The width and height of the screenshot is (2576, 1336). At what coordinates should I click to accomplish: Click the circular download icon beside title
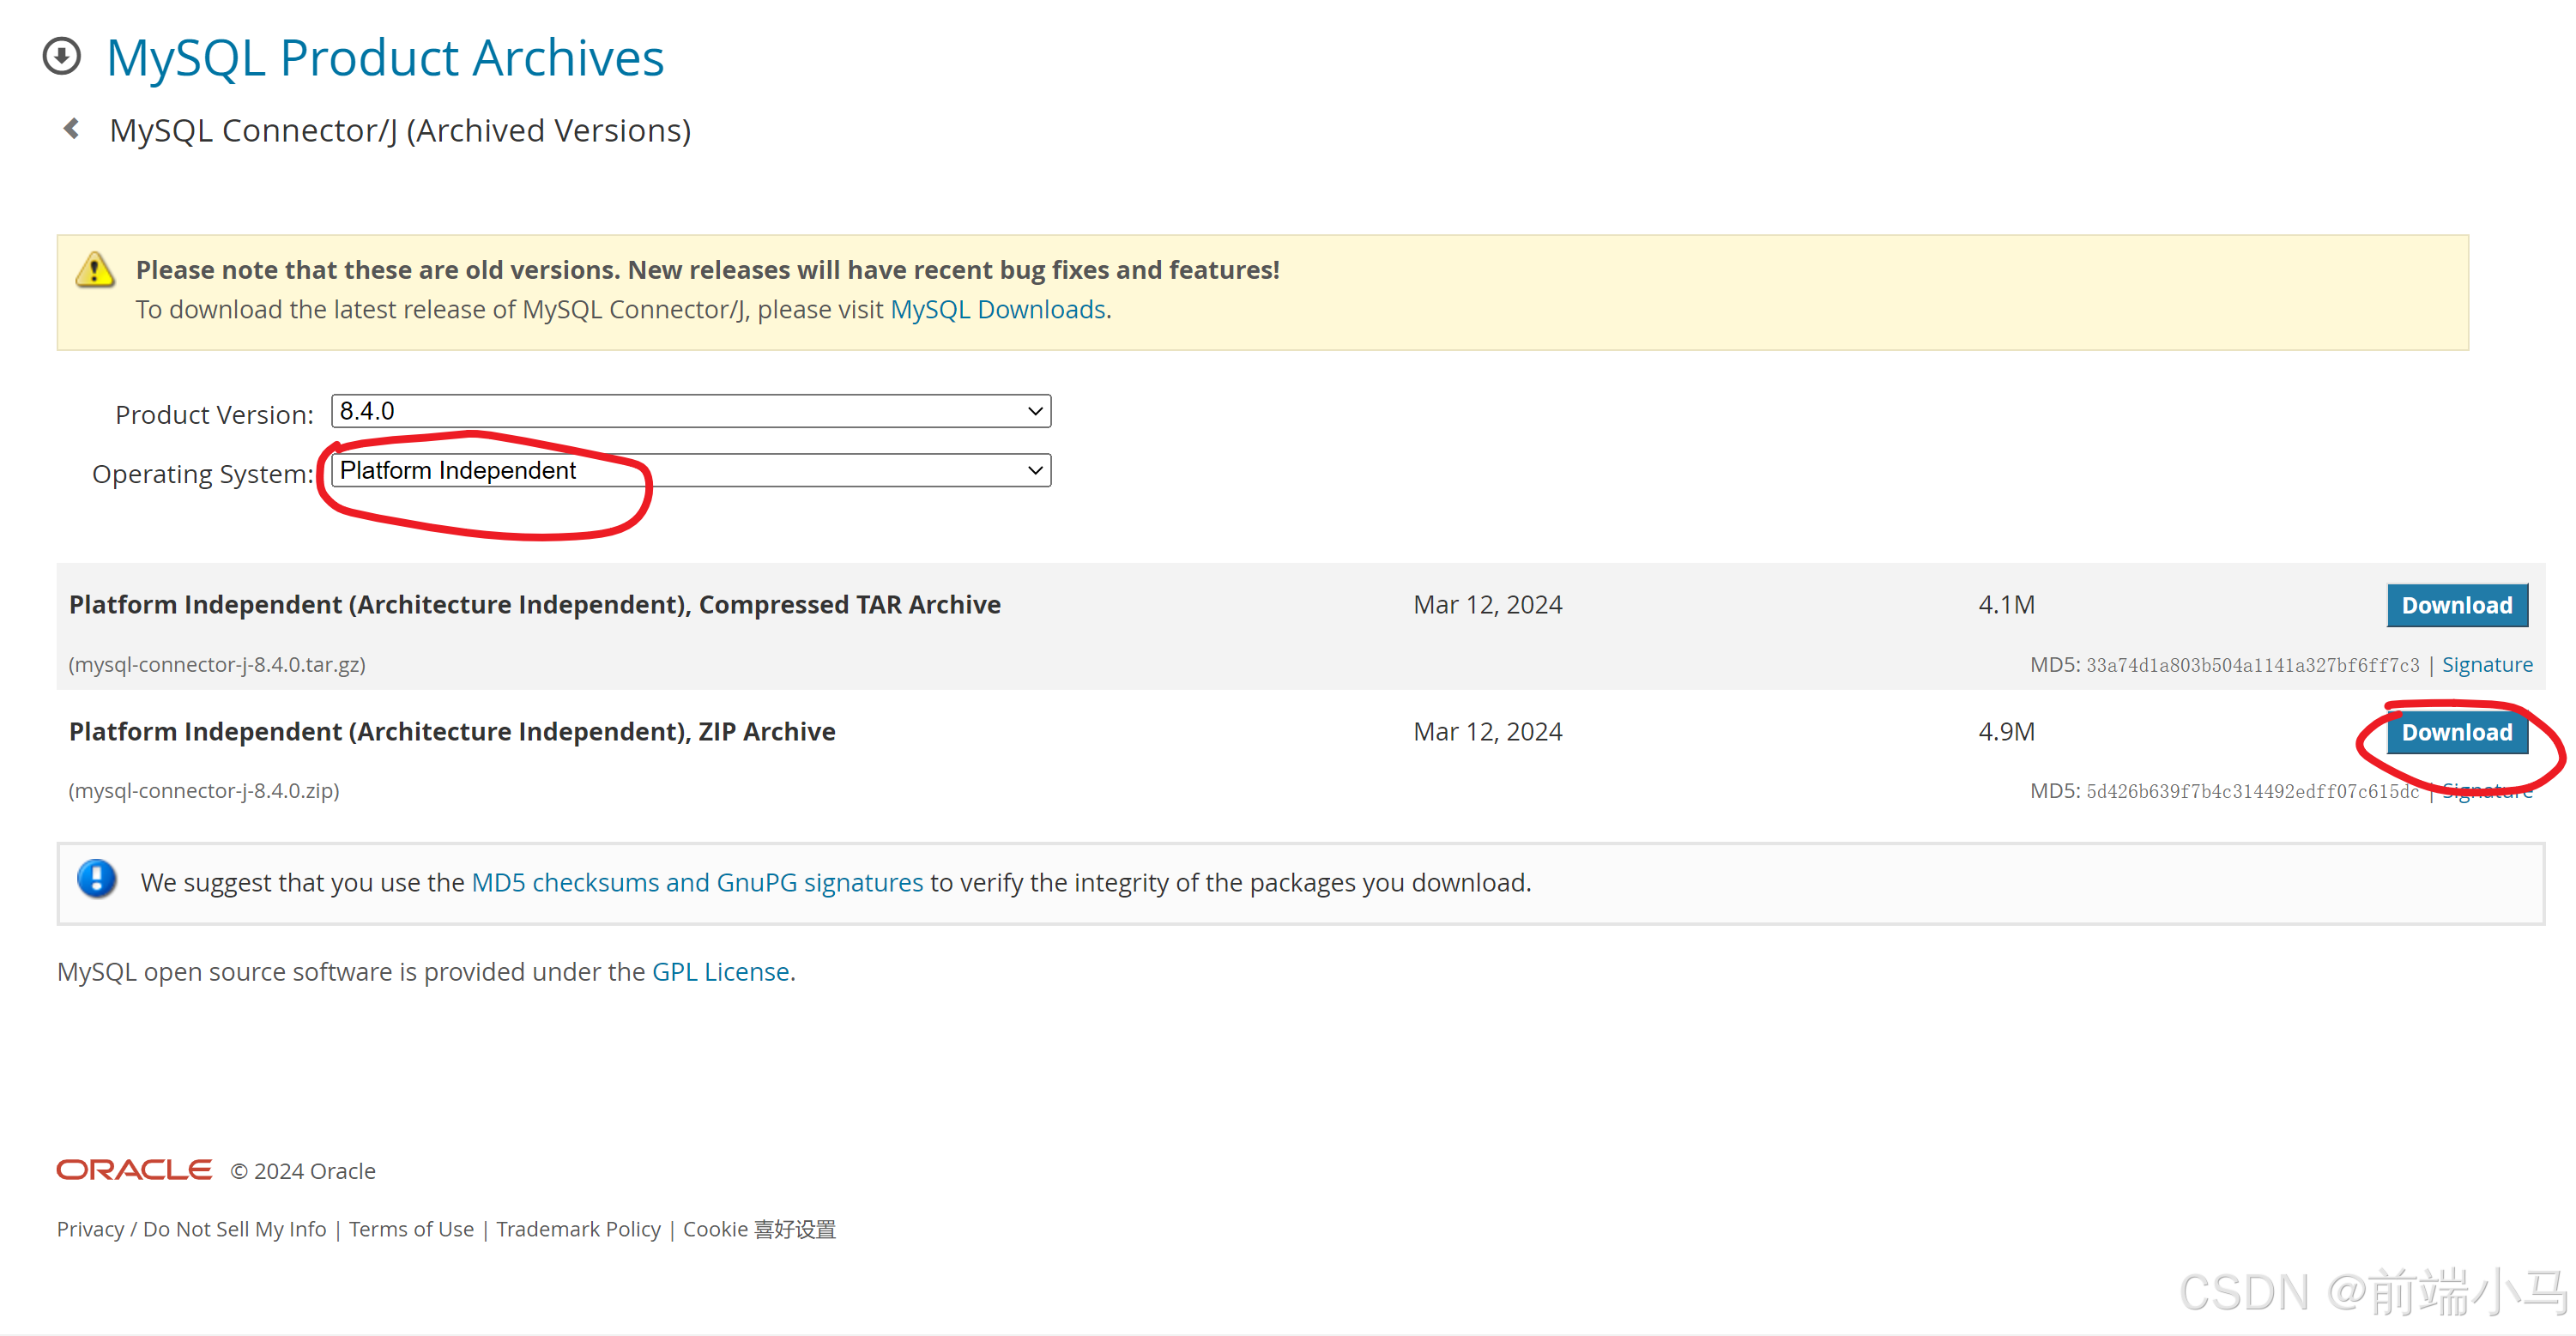click(x=62, y=56)
